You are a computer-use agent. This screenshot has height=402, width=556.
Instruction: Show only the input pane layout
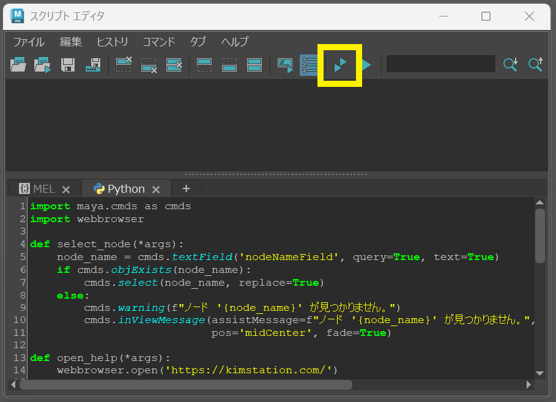pos(229,65)
